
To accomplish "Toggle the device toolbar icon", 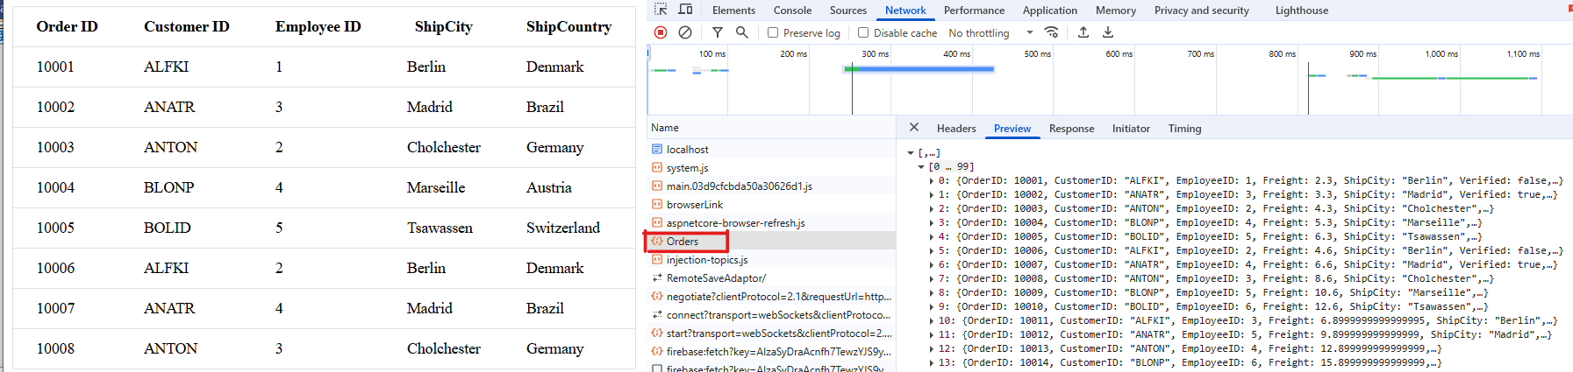I will (686, 10).
